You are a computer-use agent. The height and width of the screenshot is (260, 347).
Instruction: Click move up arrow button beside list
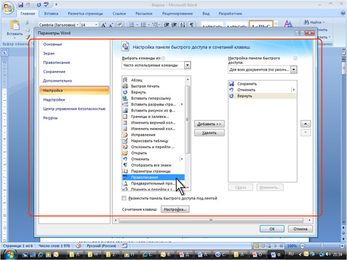[x=306, y=124]
